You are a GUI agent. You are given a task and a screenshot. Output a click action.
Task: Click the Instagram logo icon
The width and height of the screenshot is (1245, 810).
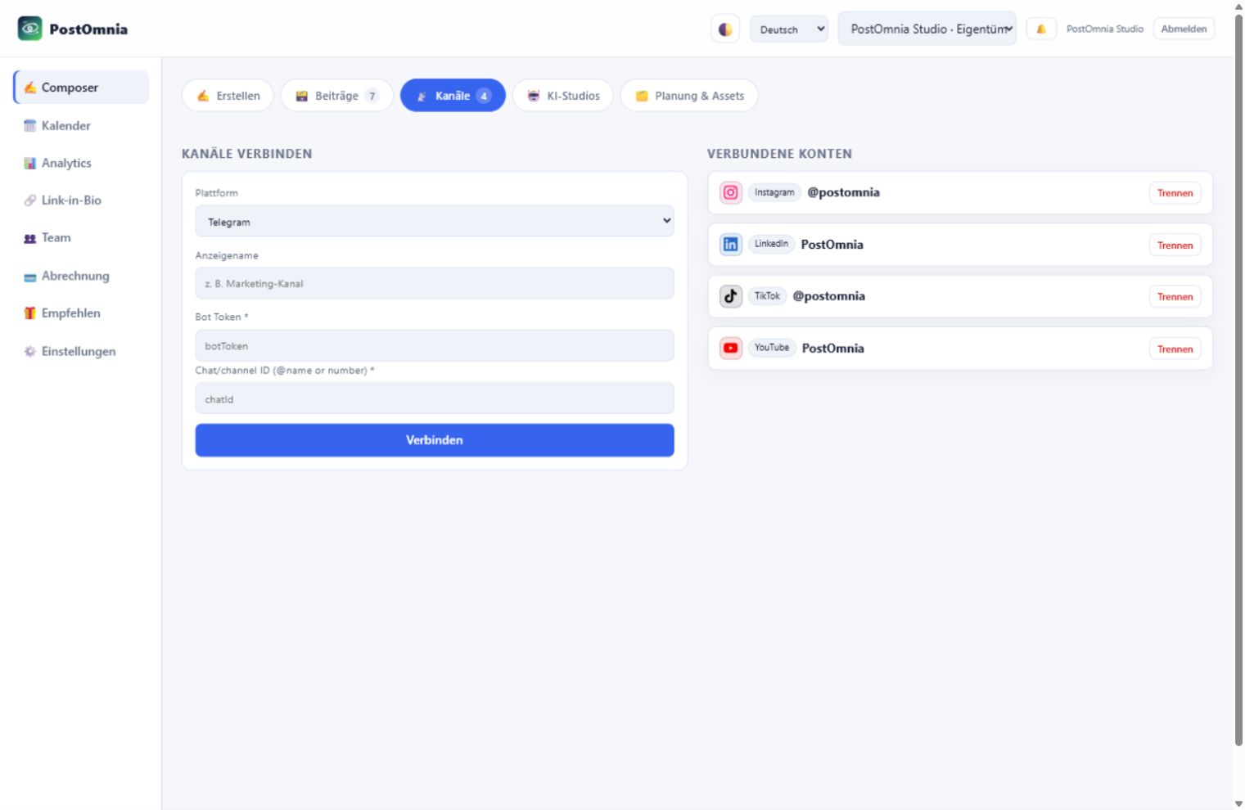[x=731, y=192]
